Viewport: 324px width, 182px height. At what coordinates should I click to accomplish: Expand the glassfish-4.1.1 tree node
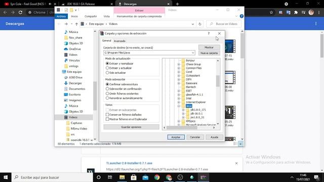[179, 95]
